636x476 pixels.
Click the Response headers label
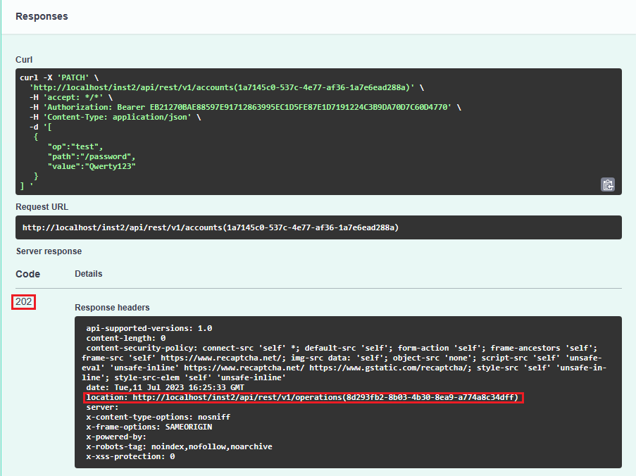112,308
